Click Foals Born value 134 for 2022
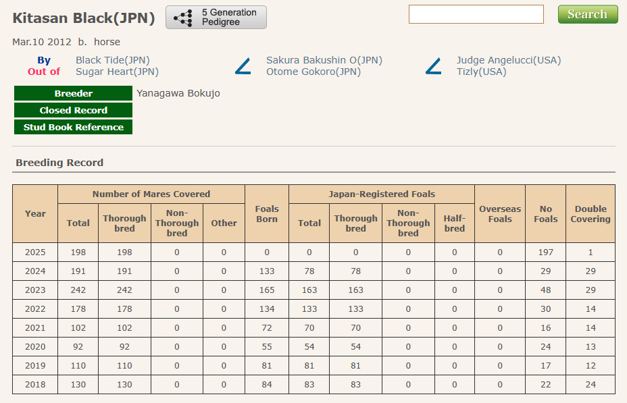Screen dimensions: 627x403 click(267, 308)
